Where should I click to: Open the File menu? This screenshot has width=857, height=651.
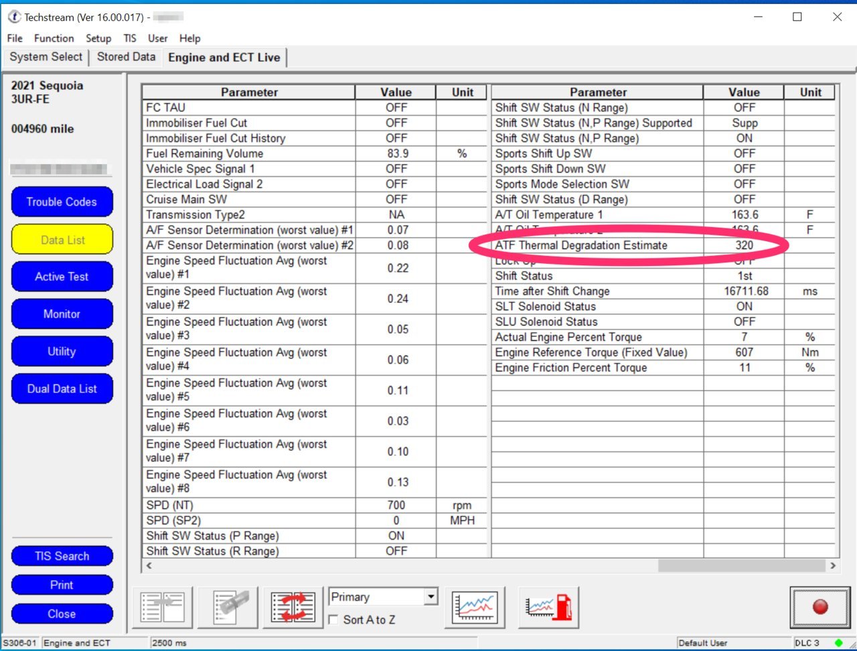(15, 38)
